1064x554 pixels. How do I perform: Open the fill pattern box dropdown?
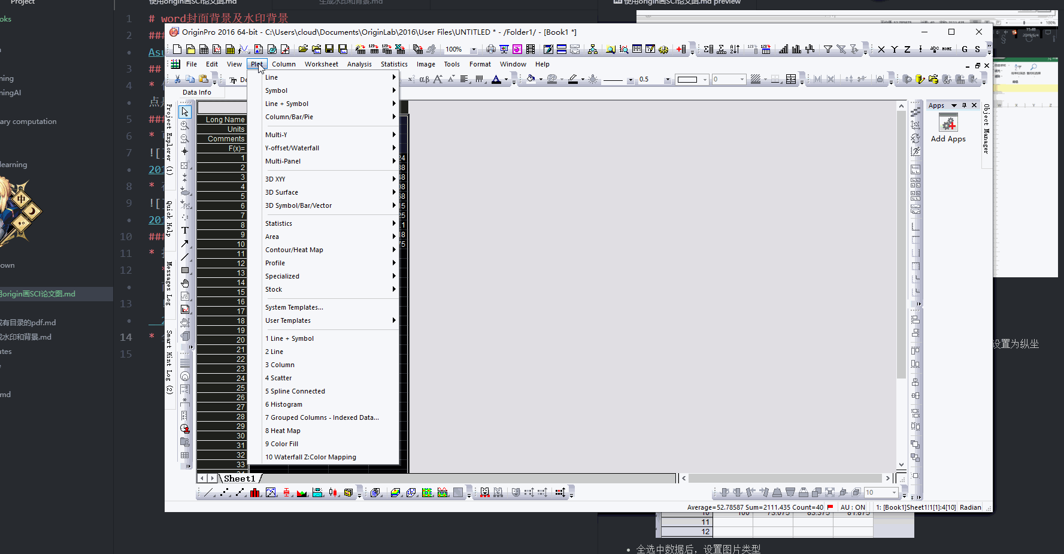[705, 80]
